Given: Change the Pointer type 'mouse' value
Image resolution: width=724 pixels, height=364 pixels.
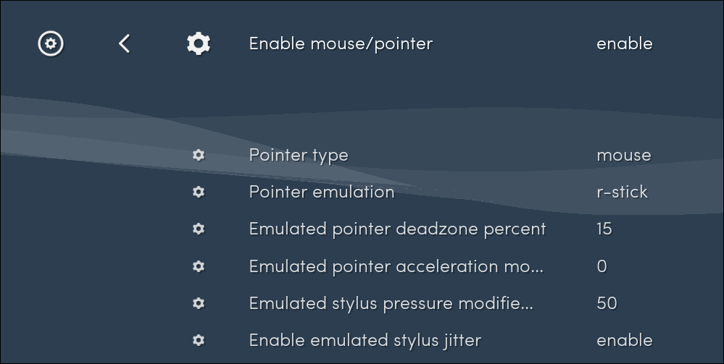Looking at the screenshot, I should [x=623, y=155].
